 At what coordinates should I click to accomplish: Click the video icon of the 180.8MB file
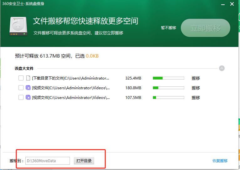pos(28,88)
